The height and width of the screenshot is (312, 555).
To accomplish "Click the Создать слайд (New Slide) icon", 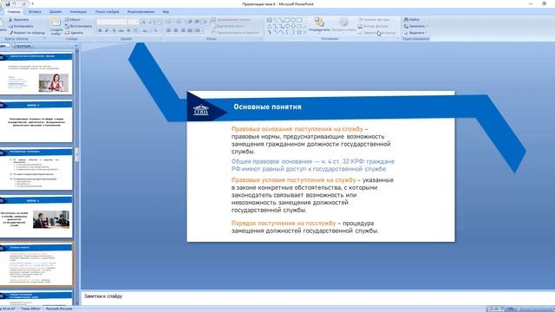I will pos(55,23).
